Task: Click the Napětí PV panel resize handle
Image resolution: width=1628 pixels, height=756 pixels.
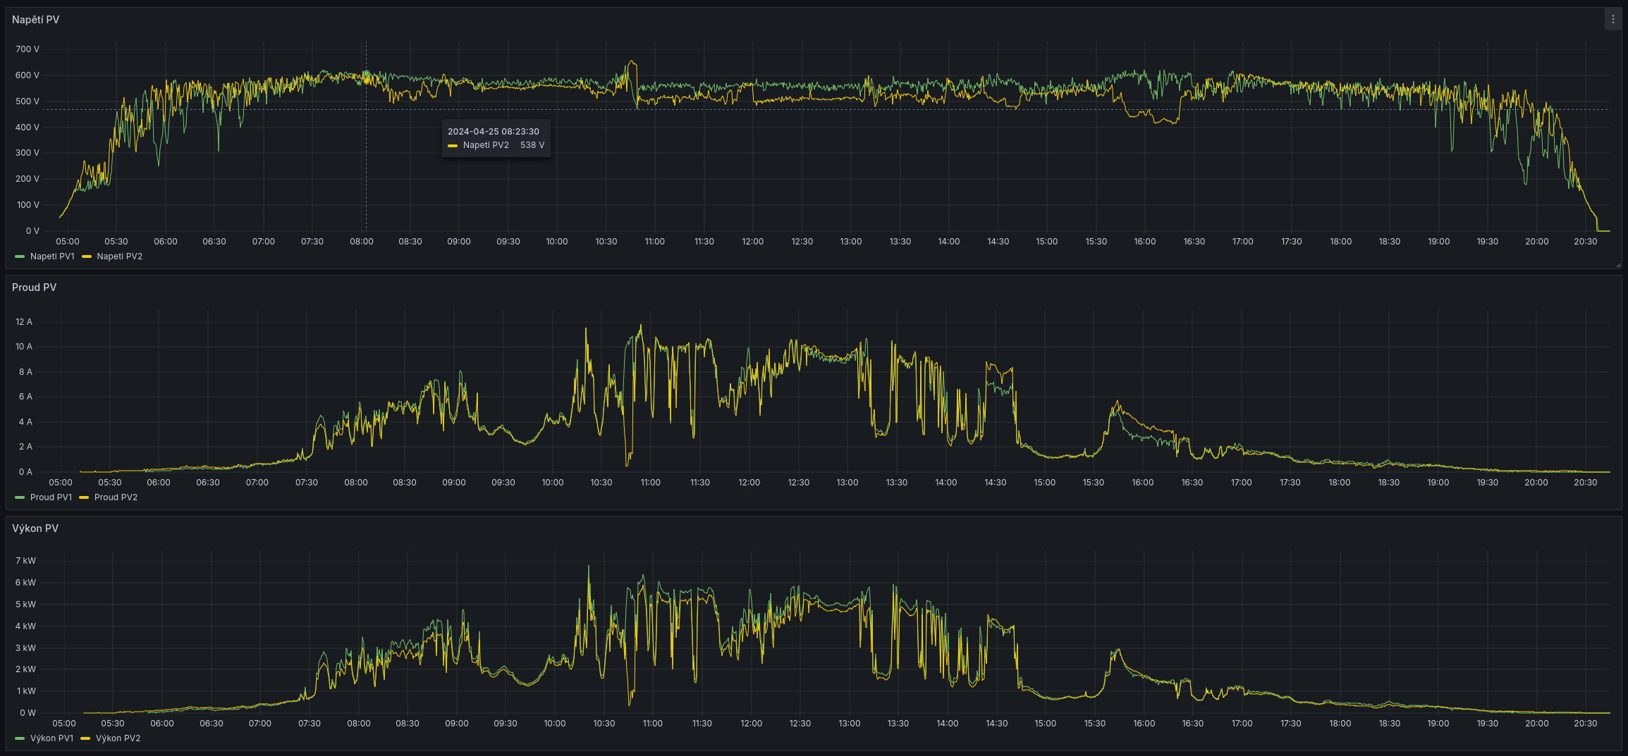Action: click(1617, 265)
